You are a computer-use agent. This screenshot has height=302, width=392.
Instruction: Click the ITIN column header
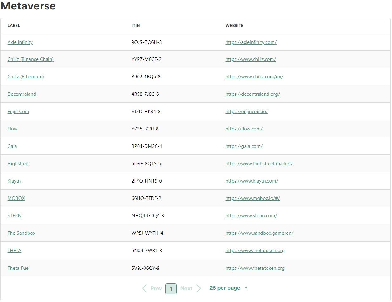pos(136,26)
